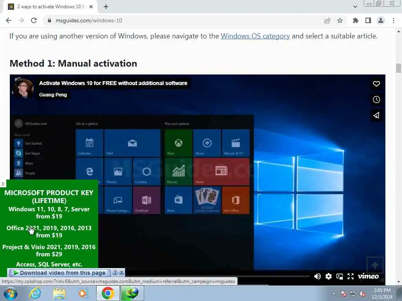Open Action Center flag icon
This screenshot has height=301, width=402.
[x=344, y=294]
